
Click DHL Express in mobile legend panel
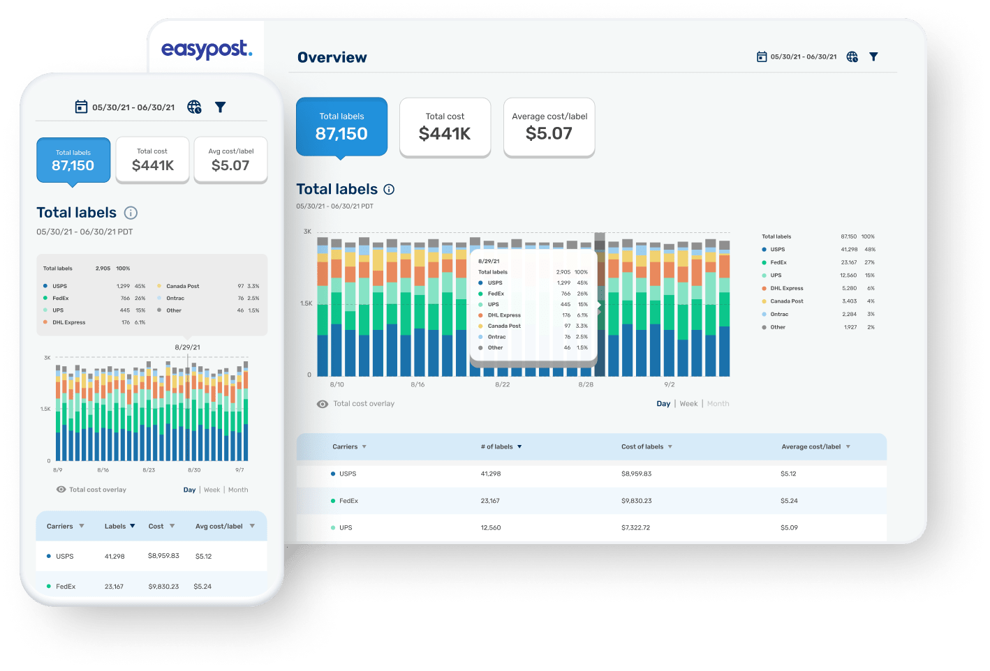click(x=94, y=323)
